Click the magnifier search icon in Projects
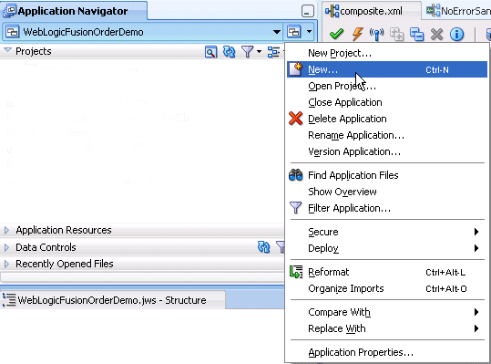 click(x=210, y=52)
